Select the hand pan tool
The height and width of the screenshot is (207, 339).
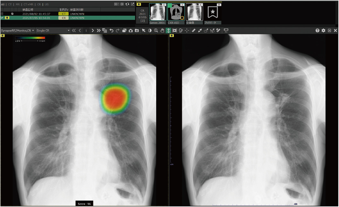click(x=162, y=30)
